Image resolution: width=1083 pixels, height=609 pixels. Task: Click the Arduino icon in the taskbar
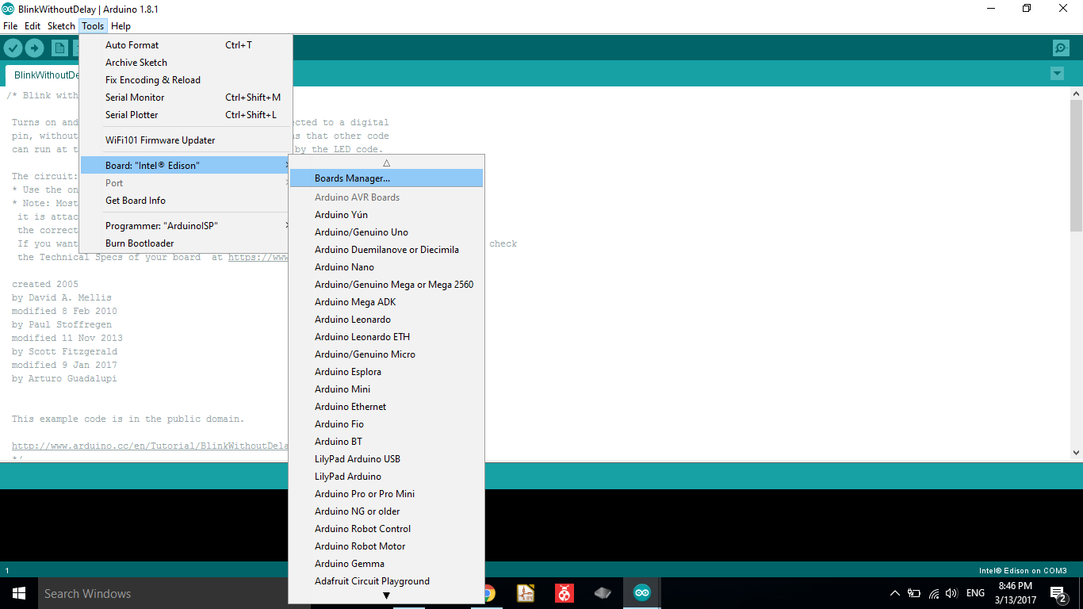click(x=641, y=593)
